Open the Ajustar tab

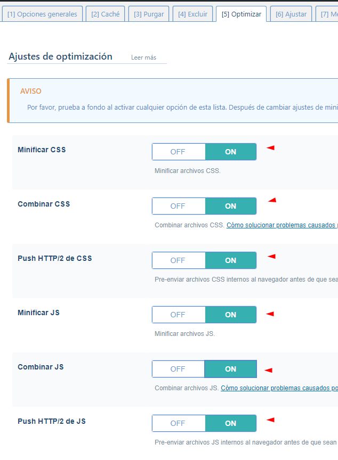[x=291, y=14]
